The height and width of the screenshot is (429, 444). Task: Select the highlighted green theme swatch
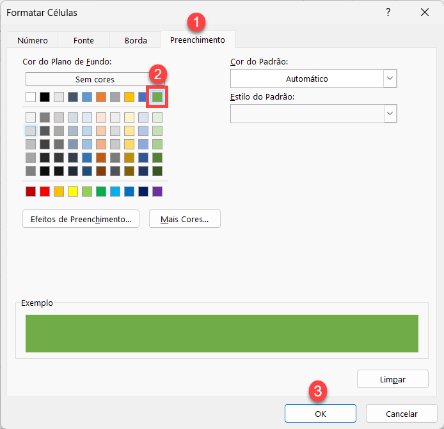pos(157,97)
